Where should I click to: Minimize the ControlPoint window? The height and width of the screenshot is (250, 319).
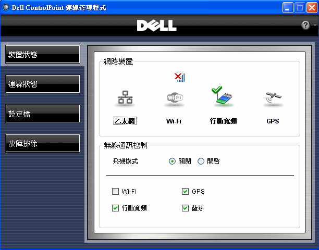click(x=288, y=8)
